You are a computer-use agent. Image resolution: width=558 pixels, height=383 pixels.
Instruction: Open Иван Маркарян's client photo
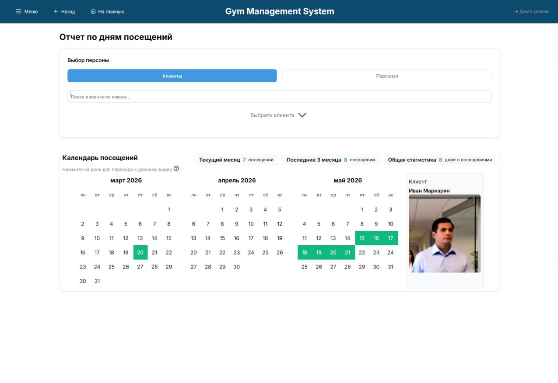(445, 233)
